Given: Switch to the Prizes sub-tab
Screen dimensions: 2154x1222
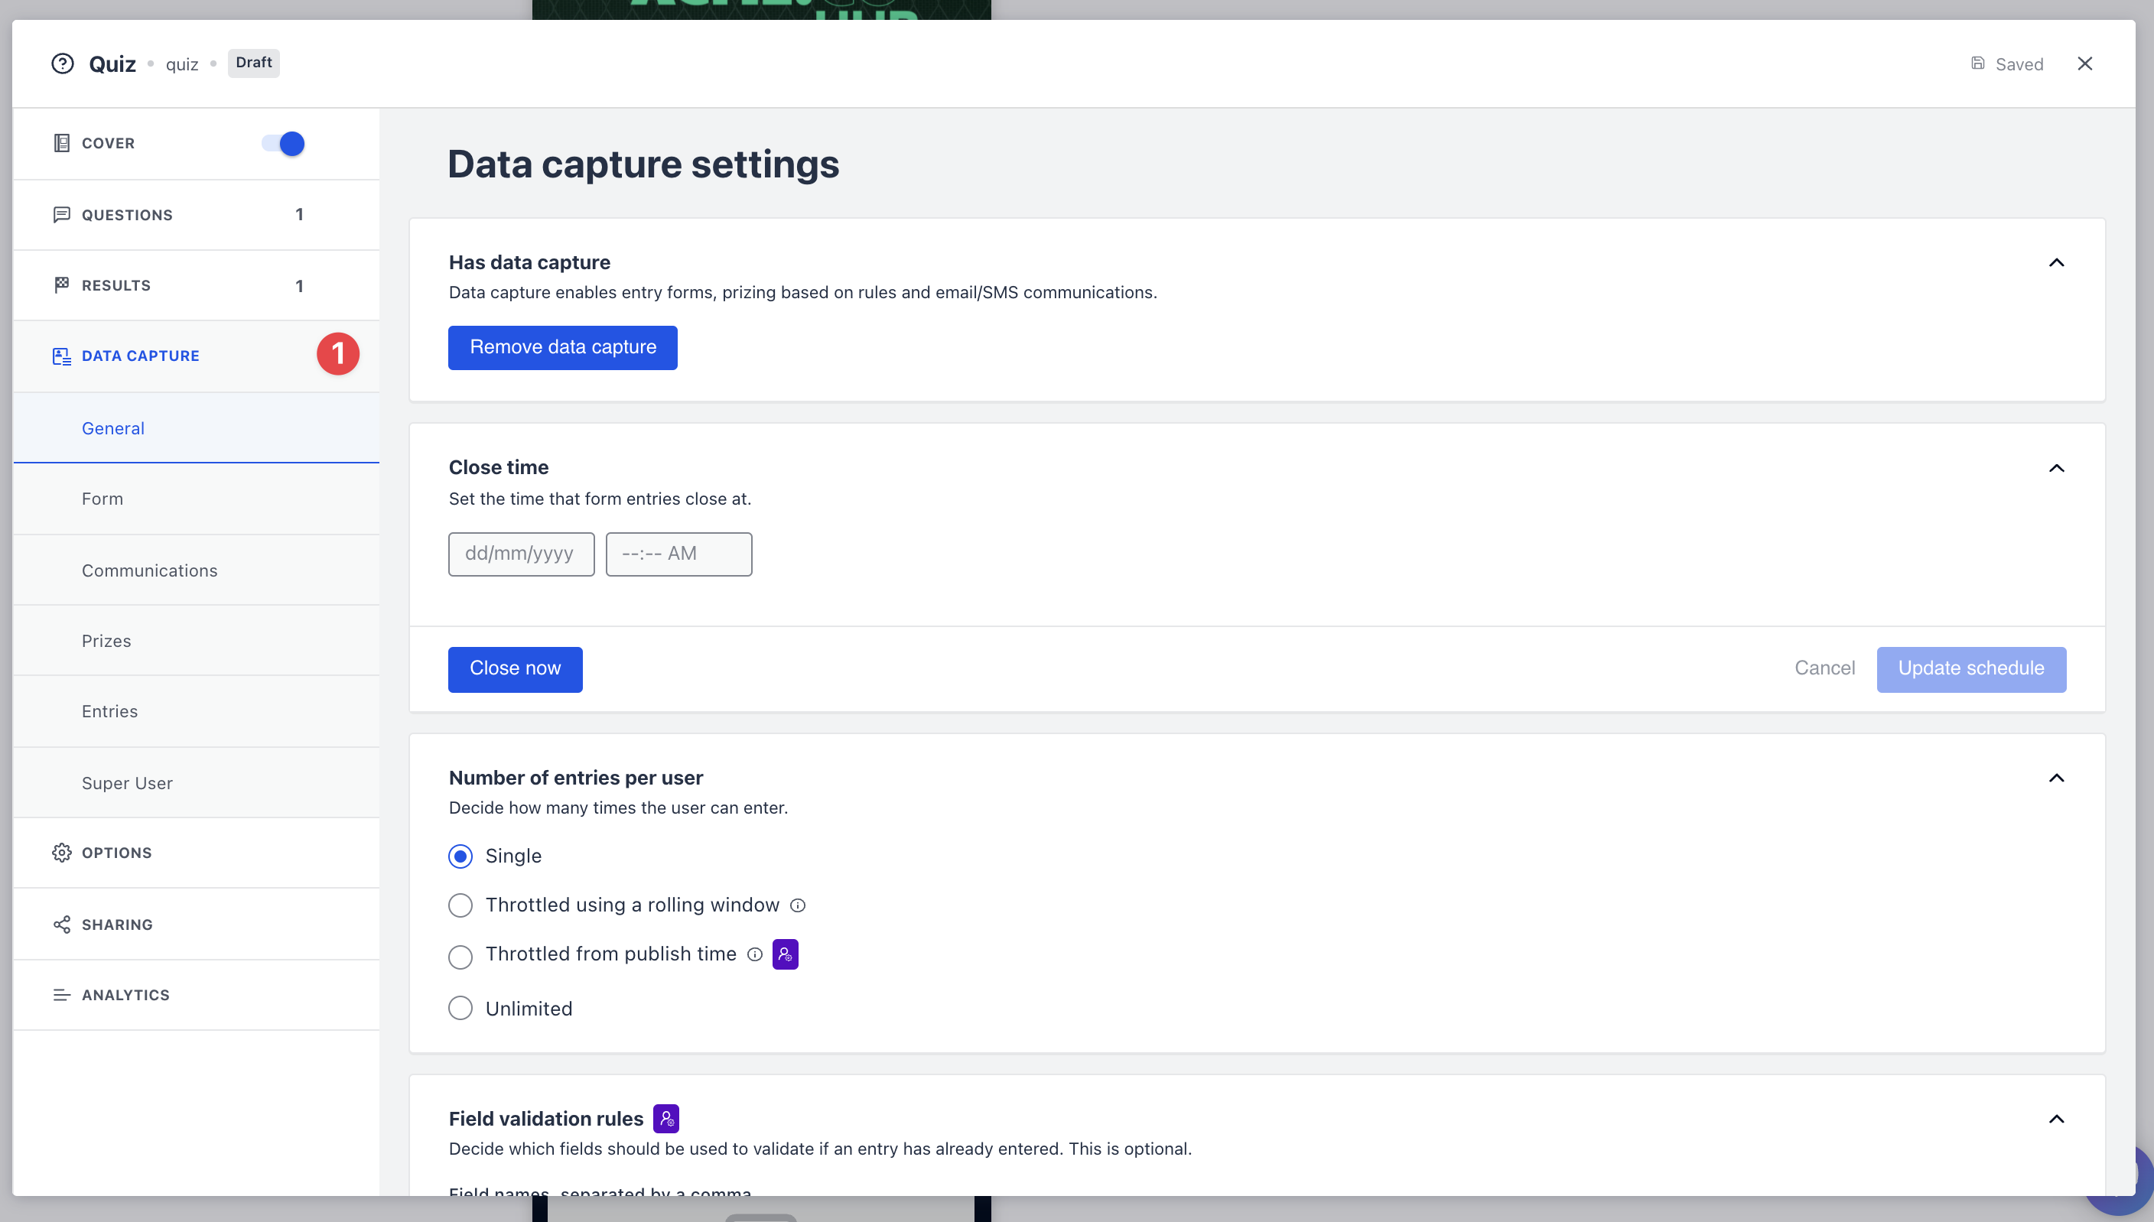Looking at the screenshot, I should (106, 642).
